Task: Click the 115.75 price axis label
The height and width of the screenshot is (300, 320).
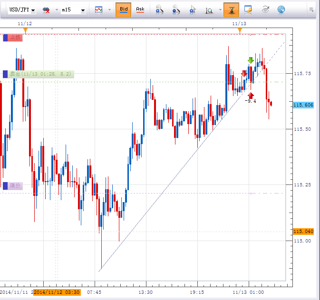Action: click(302, 74)
